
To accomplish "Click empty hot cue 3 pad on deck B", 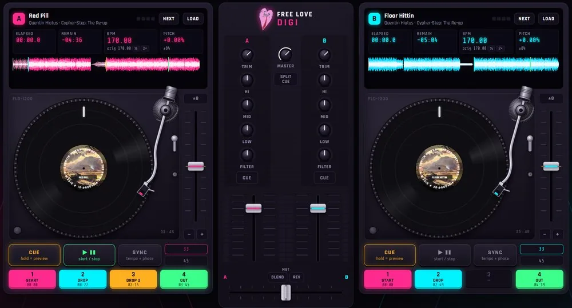I will click(489, 279).
